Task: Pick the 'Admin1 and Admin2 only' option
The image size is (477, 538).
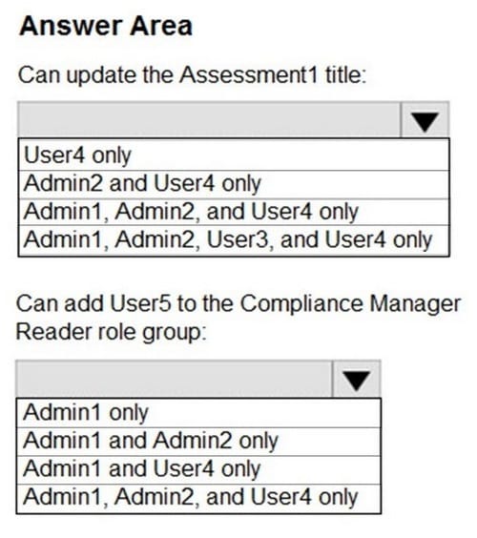Action: click(198, 442)
